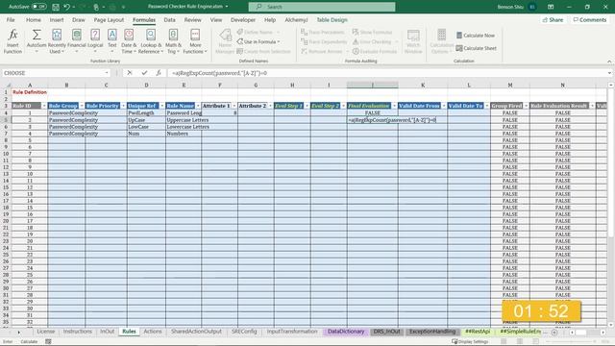The width and height of the screenshot is (615, 346).
Task: Select the Lowercase Letters cell
Action: (184, 127)
